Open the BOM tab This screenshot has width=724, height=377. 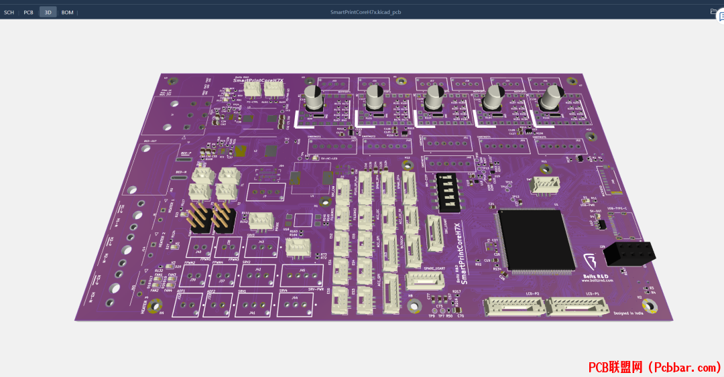click(x=68, y=13)
